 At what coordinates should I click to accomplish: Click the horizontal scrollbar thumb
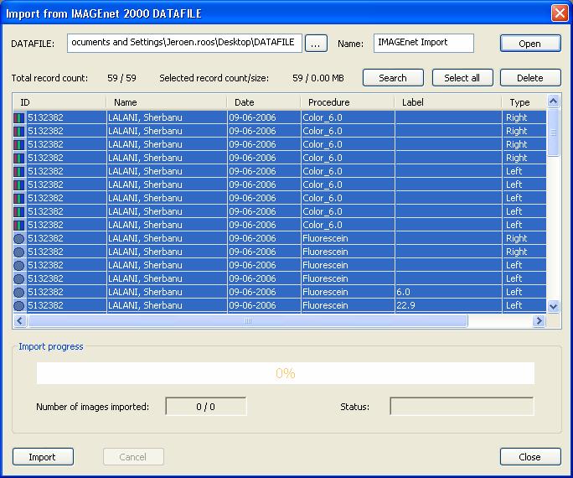click(247, 321)
